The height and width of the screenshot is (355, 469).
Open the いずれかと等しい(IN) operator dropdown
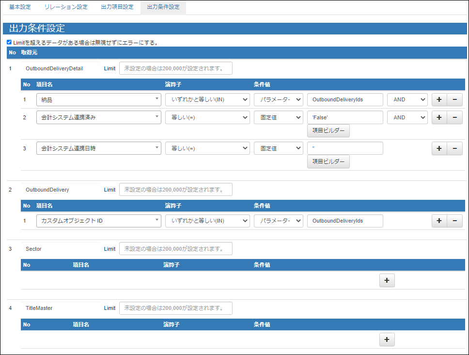(x=207, y=99)
